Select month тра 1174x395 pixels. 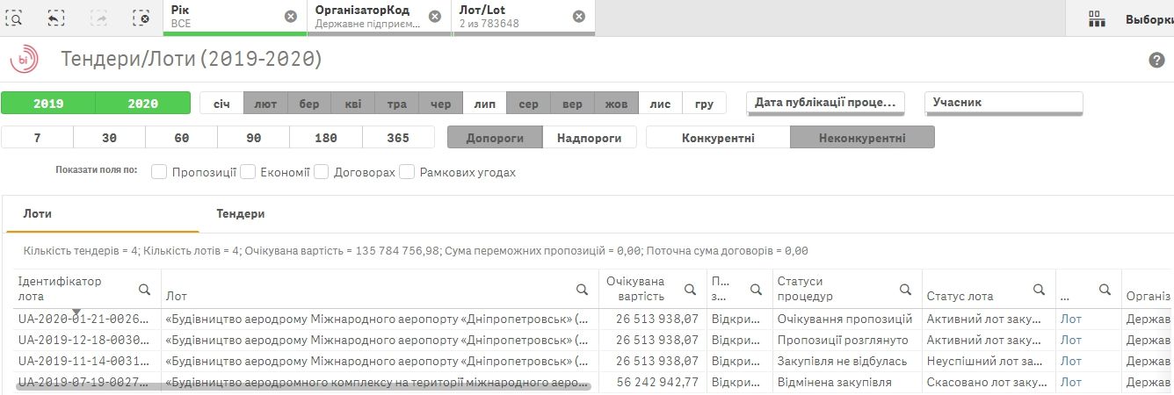click(x=397, y=104)
